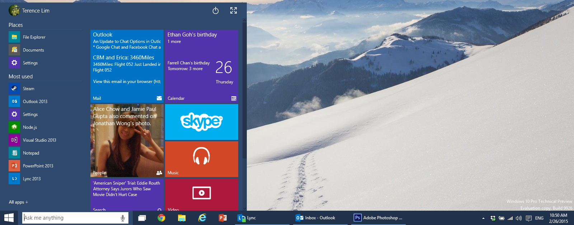Viewport: 574px width, 225px height.
Task: Open taskbar clock showing 10:50 AM
Action: pyautogui.click(x=559, y=218)
